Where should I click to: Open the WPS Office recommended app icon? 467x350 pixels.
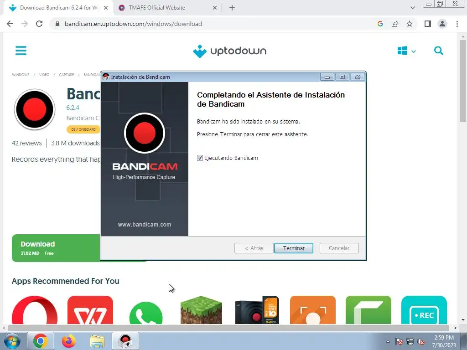point(90,310)
